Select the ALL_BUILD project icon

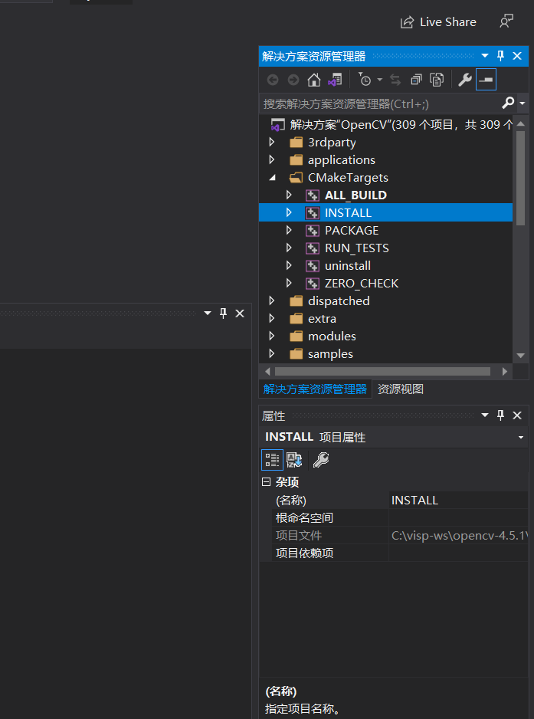pyautogui.click(x=313, y=195)
